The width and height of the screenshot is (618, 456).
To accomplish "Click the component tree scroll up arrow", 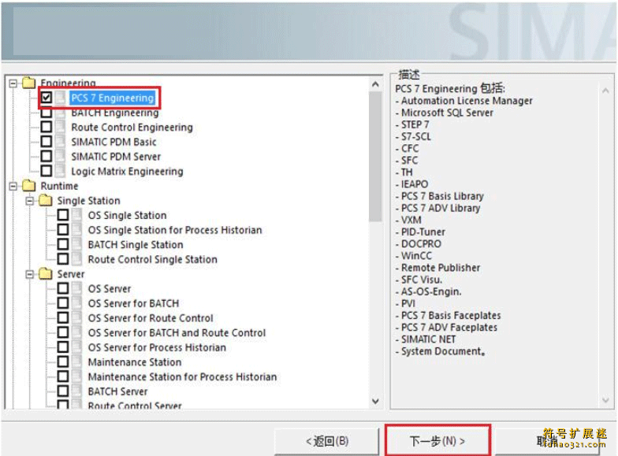I will click(375, 84).
